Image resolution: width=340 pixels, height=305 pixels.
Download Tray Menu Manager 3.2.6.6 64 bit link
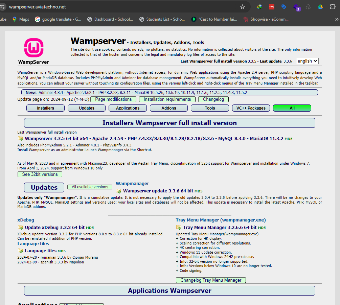pos(220,227)
